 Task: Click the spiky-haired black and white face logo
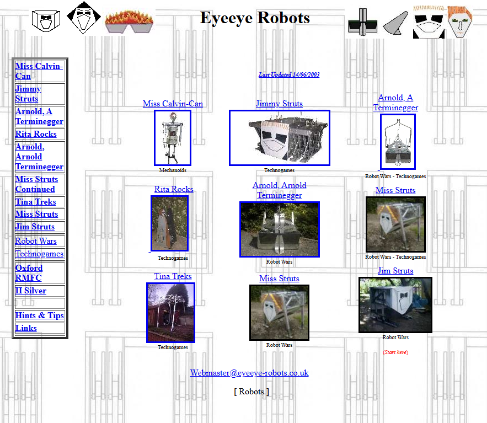(429, 22)
